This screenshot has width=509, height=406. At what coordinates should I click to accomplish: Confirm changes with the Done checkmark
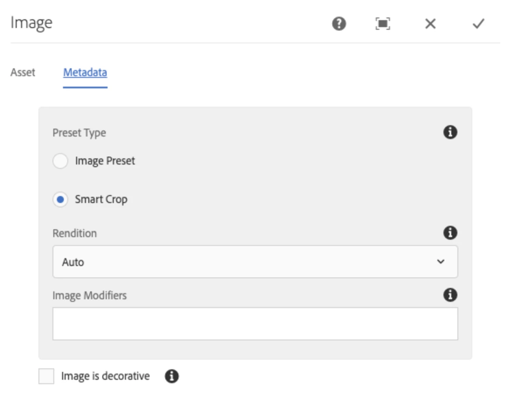pyautogui.click(x=478, y=24)
